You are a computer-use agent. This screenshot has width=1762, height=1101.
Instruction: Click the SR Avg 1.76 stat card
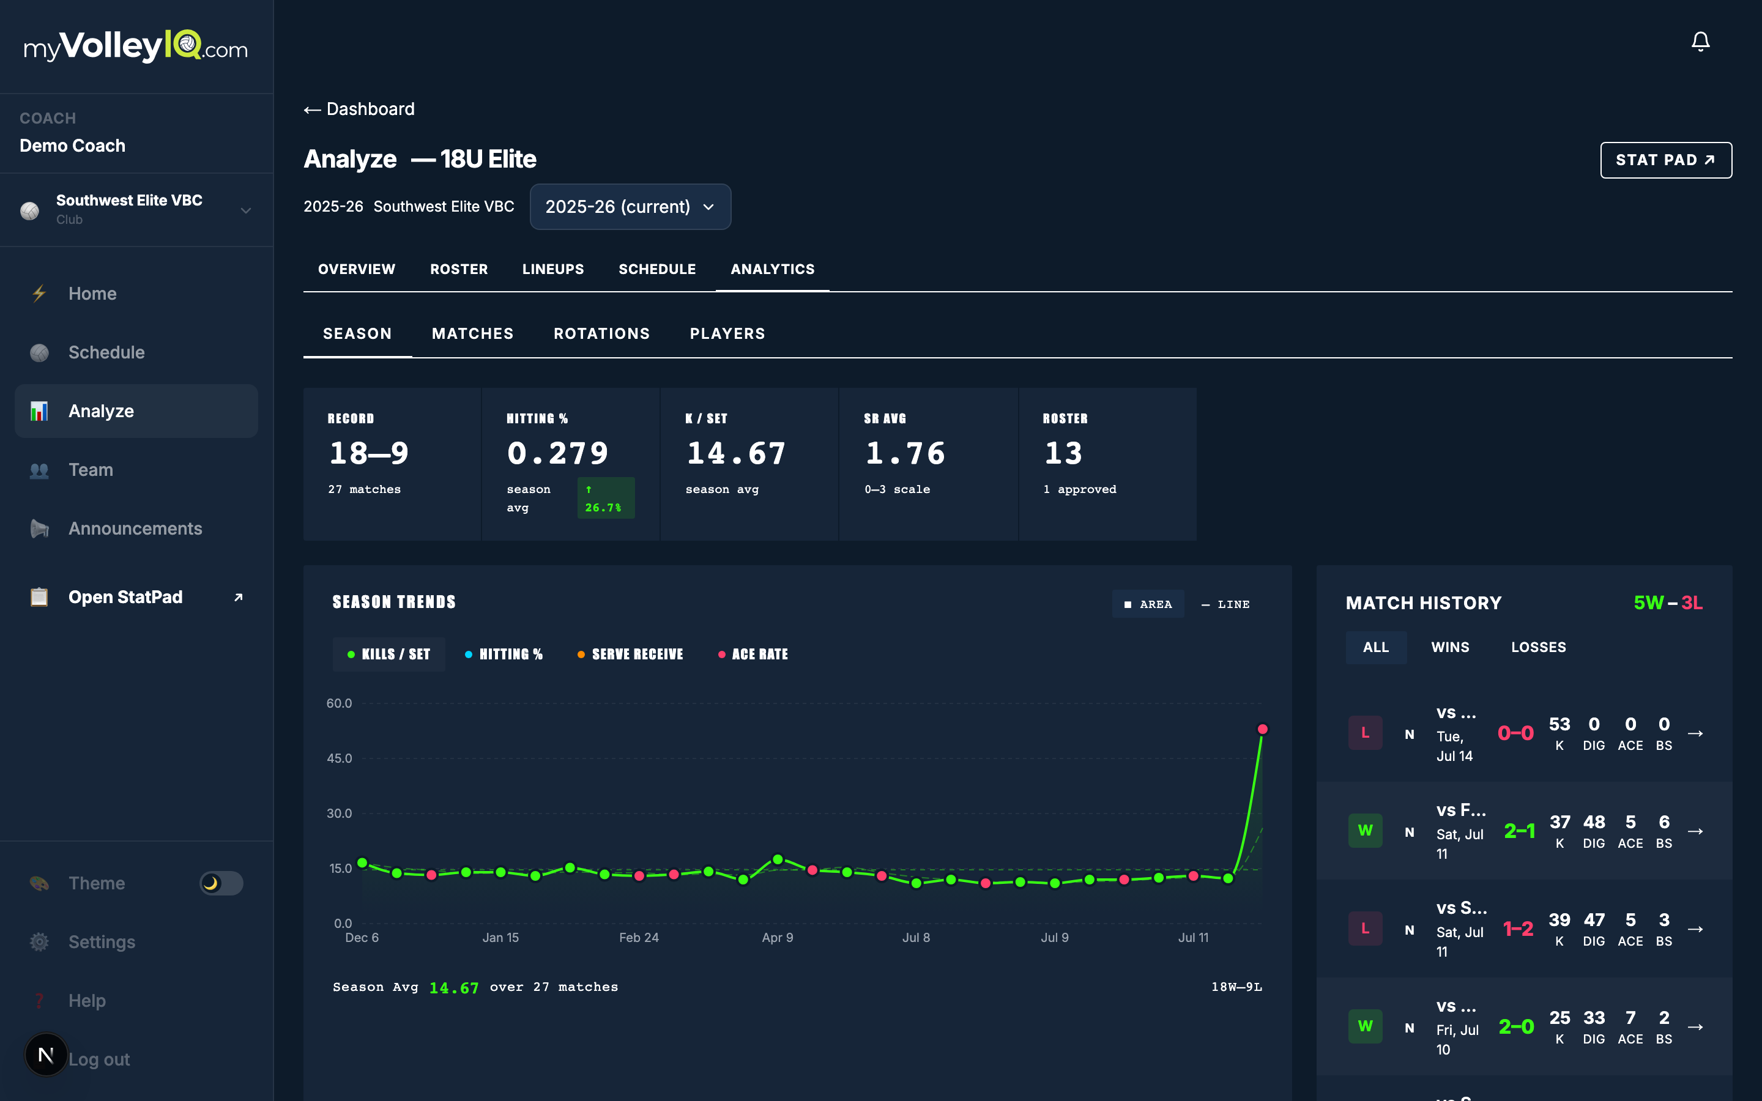coord(928,464)
